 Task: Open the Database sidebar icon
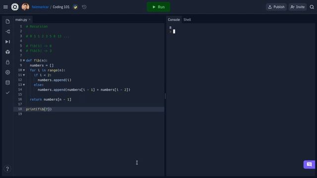coord(8,83)
